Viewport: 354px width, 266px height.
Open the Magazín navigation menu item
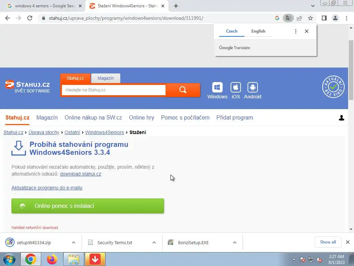[x=47, y=118]
